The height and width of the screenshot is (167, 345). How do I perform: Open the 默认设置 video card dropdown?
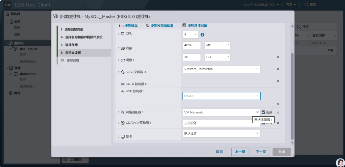click(221, 134)
